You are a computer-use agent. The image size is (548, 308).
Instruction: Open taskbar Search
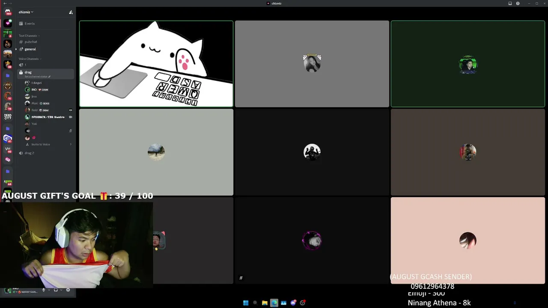pos(255,303)
